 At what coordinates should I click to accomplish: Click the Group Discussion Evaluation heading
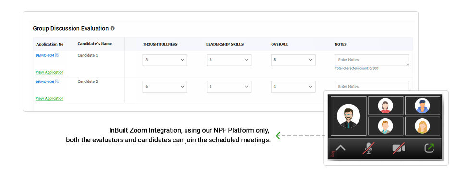tap(71, 28)
